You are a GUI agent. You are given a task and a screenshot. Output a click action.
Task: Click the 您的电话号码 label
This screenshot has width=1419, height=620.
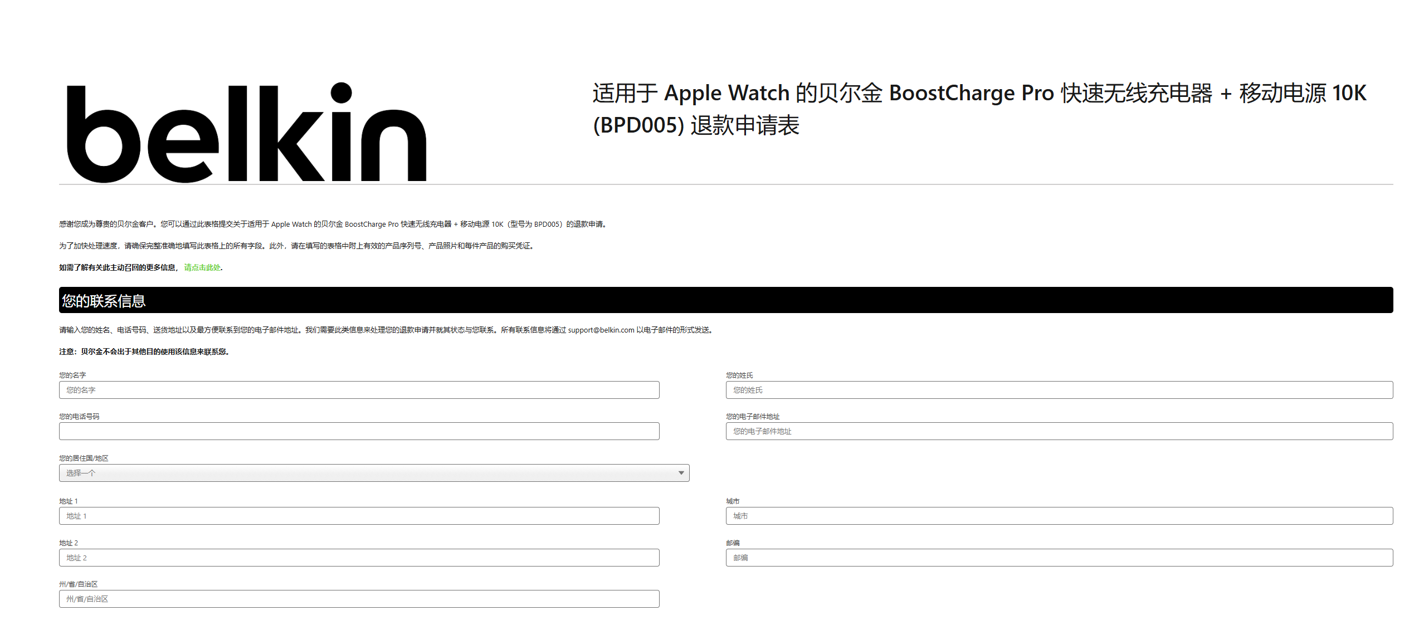[x=79, y=417]
